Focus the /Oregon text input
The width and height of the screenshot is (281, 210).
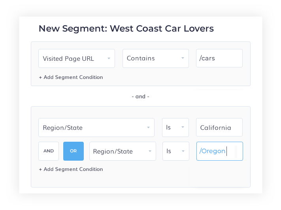219,151
